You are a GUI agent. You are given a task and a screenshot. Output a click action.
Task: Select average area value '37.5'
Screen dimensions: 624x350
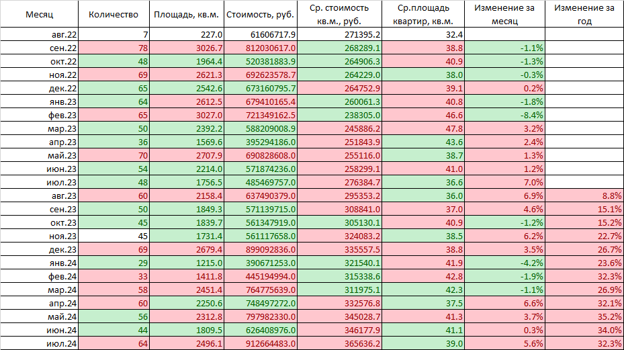point(423,303)
